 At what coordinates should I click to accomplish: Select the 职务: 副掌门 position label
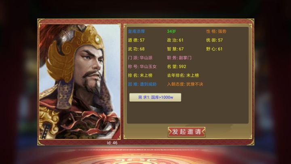coord(179,58)
